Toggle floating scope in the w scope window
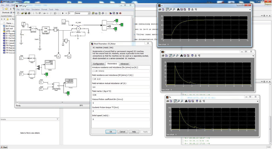The height and width of the screenshot is (149, 272). coord(189,9)
